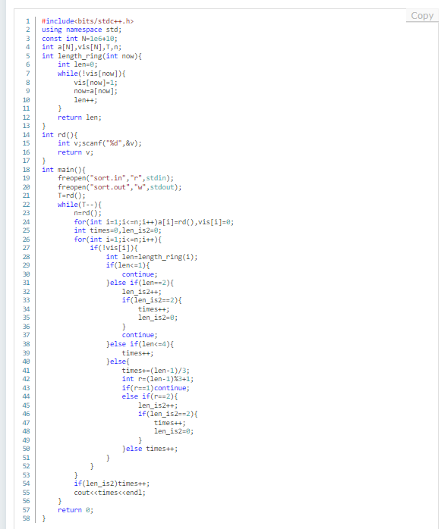The height and width of the screenshot is (529, 441).
Task: Click on 'using namespace std;' text
Action: tap(81, 30)
